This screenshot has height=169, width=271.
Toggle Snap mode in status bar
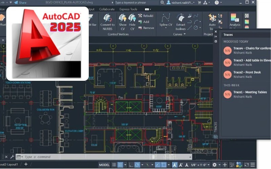click(x=120, y=165)
